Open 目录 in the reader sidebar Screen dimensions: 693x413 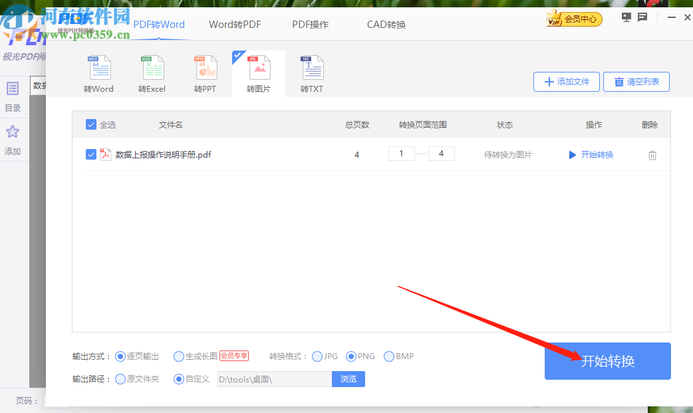13,96
